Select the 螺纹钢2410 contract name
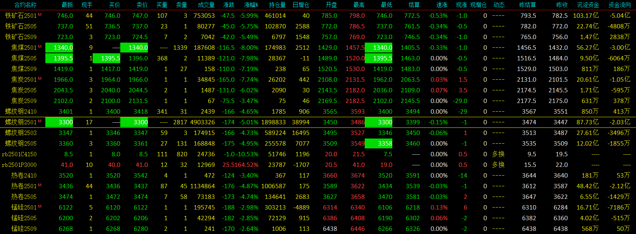The image size is (636, 234). coord(21,112)
